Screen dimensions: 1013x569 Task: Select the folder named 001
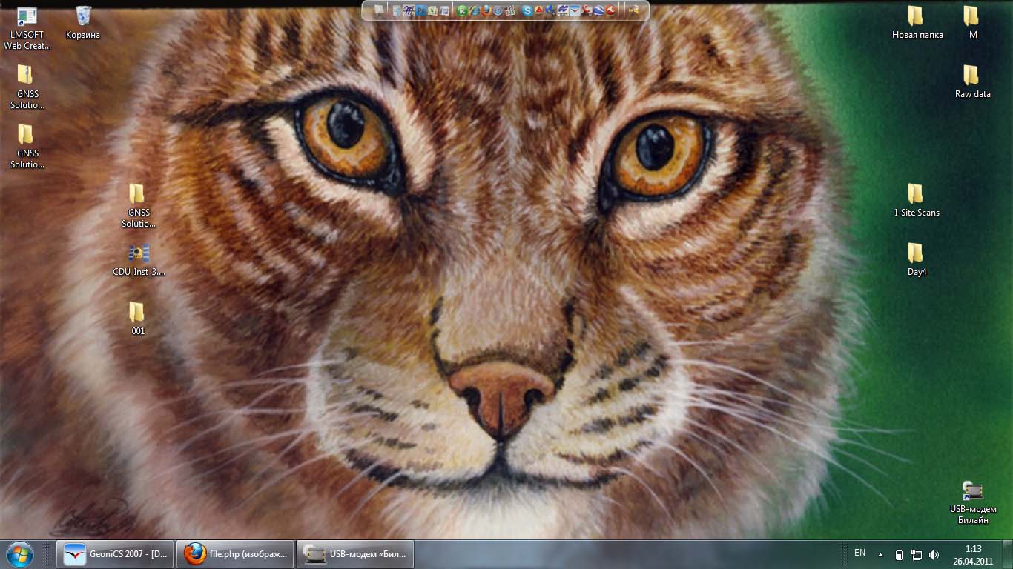point(137,319)
